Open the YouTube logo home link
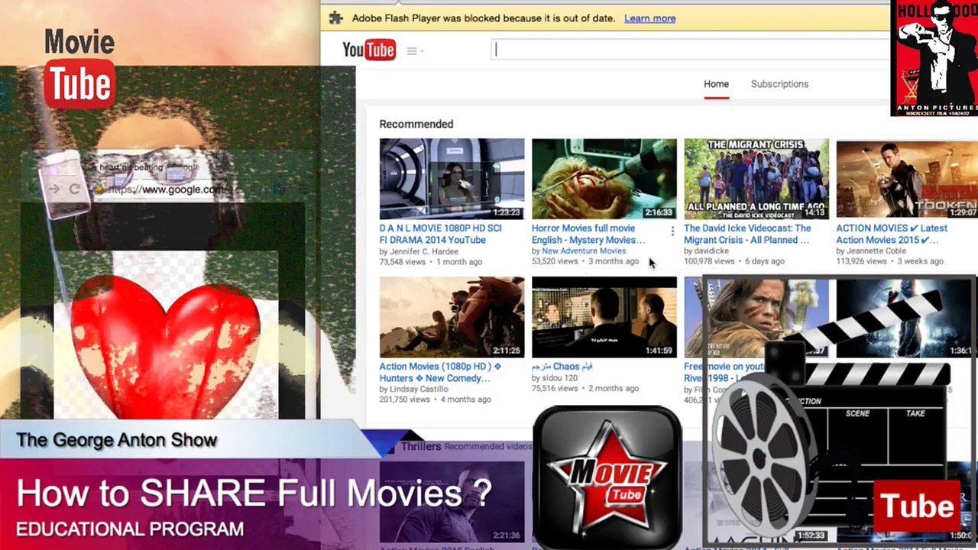 [x=369, y=50]
